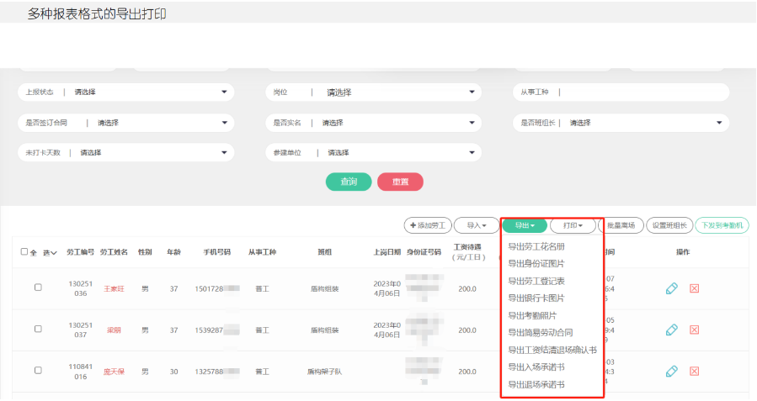This screenshot has width=757, height=401.
Task: Click the green 查询 button
Action: [x=349, y=182]
